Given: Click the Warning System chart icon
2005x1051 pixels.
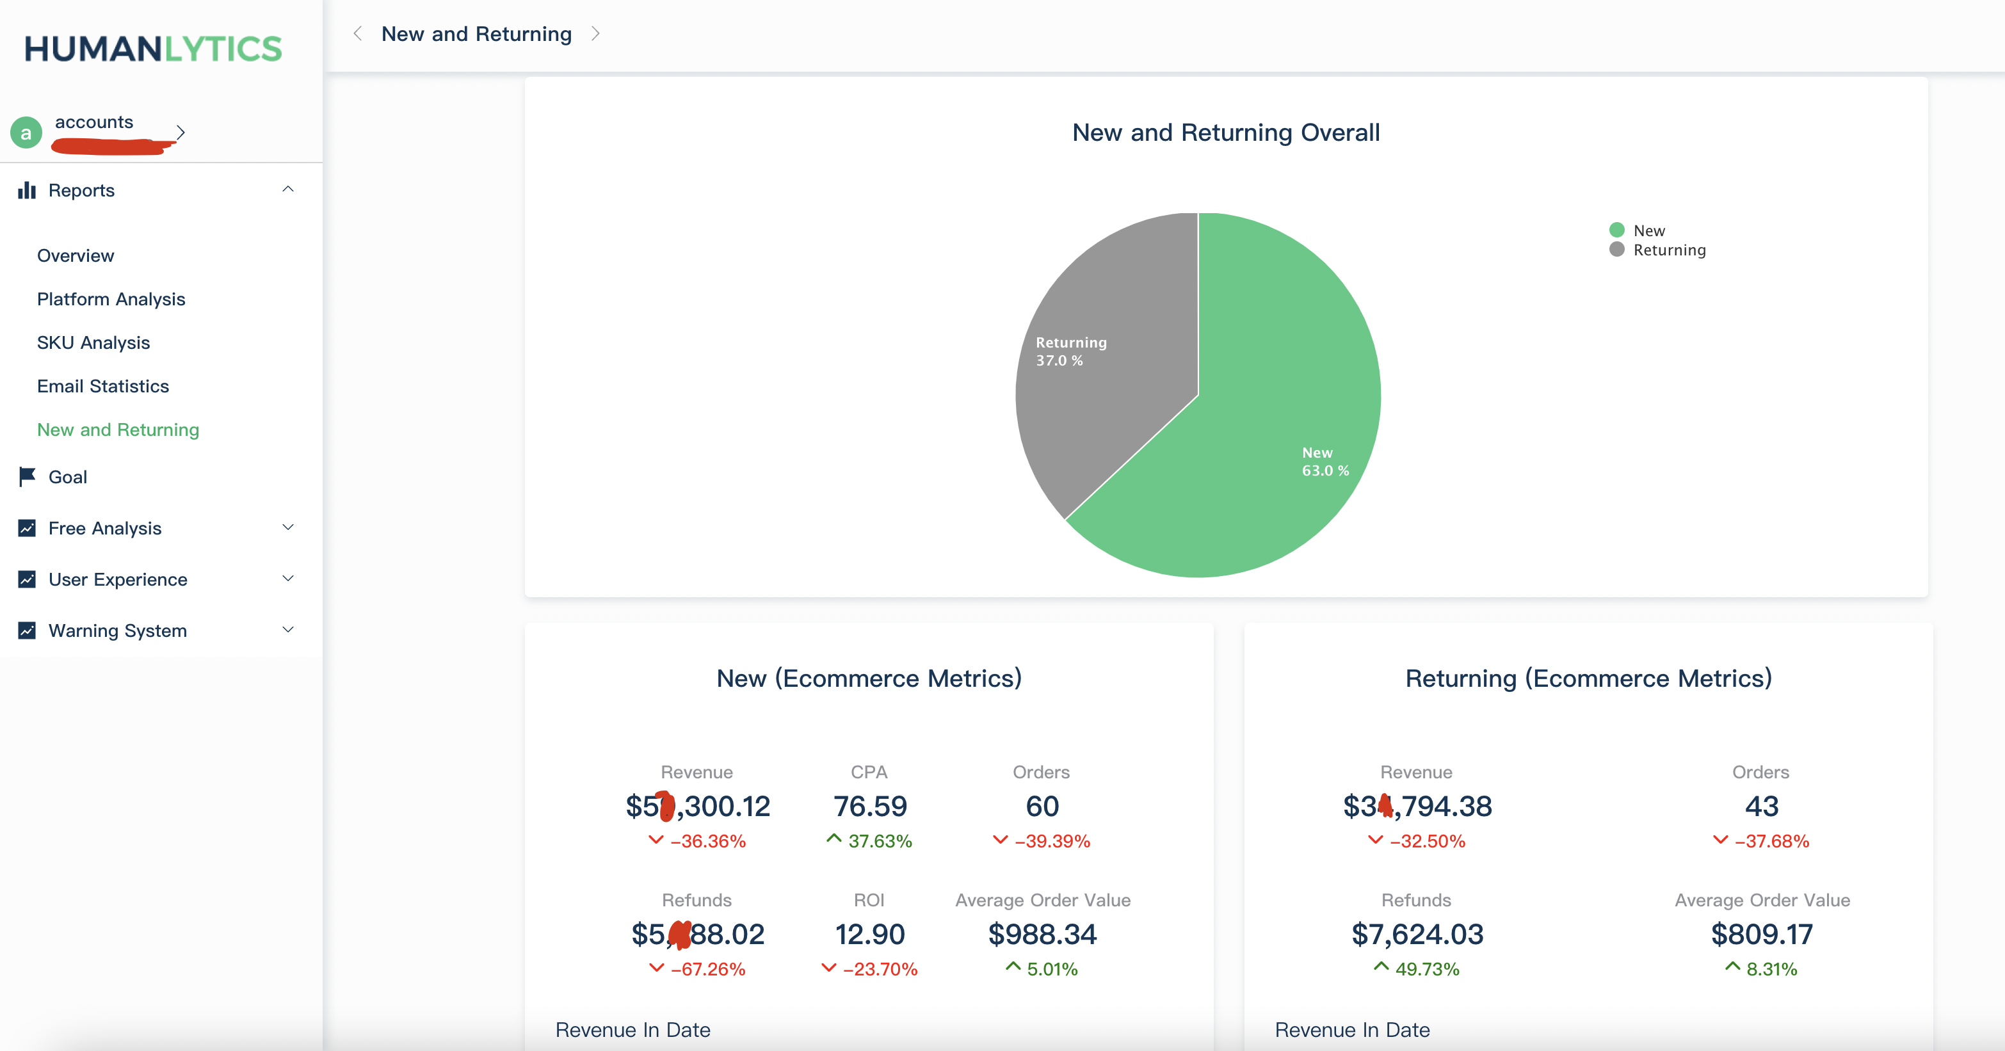Looking at the screenshot, I should coord(28,631).
